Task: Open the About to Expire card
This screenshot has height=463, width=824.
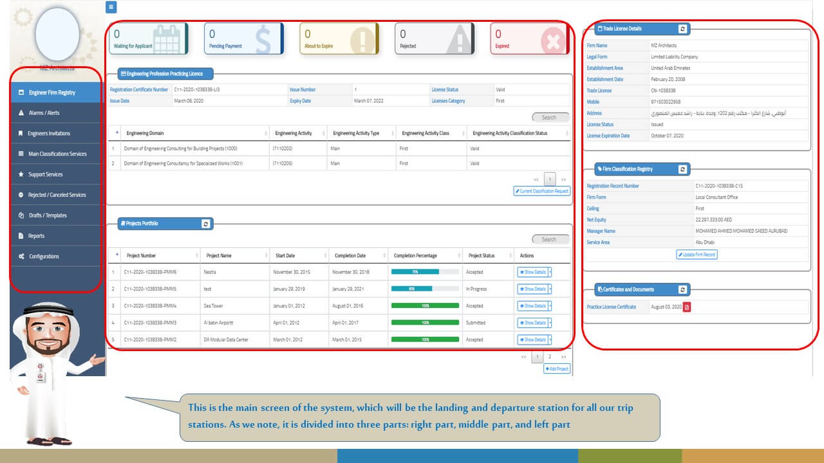Action: (339, 39)
